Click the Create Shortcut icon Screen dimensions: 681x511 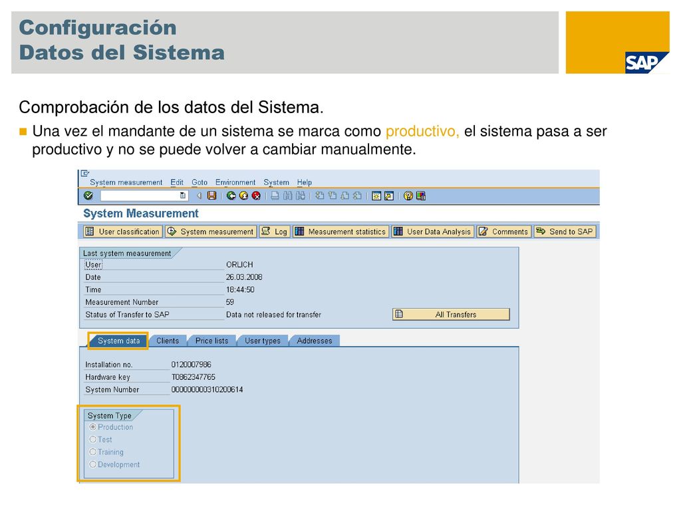(389, 196)
